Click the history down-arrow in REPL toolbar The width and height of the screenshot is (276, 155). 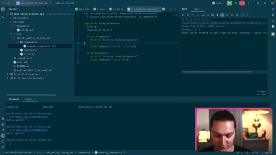point(198,15)
